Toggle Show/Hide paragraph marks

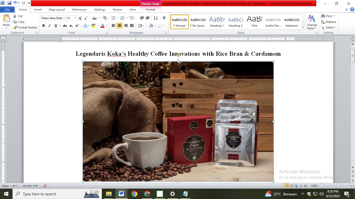[x=164, y=18]
